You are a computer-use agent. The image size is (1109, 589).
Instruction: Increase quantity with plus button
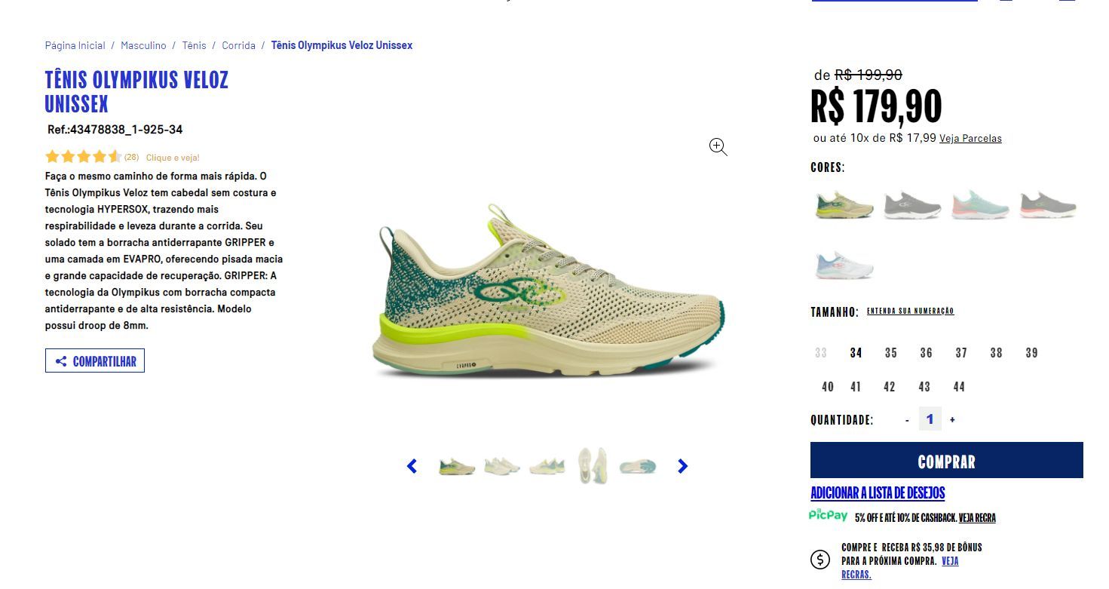[952, 419]
